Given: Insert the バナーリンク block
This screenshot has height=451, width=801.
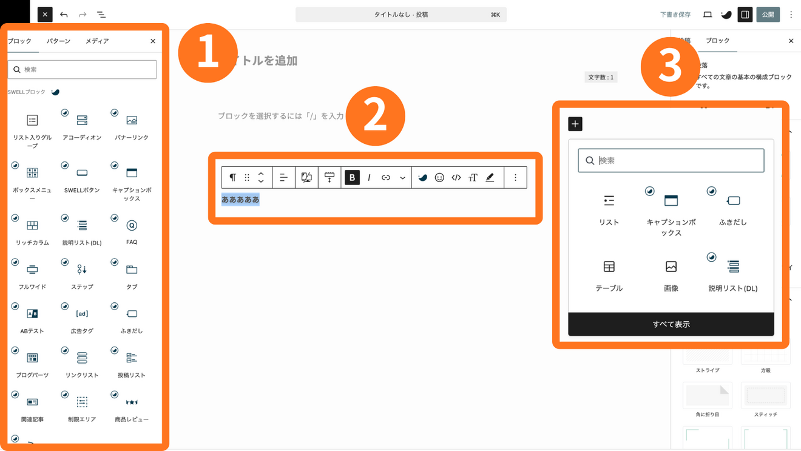Looking at the screenshot, I should click(132, 126).
